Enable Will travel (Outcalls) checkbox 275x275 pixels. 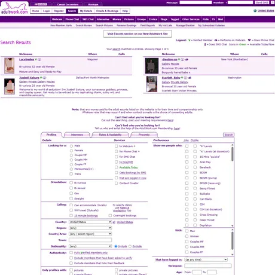click(x=71, y=210)
